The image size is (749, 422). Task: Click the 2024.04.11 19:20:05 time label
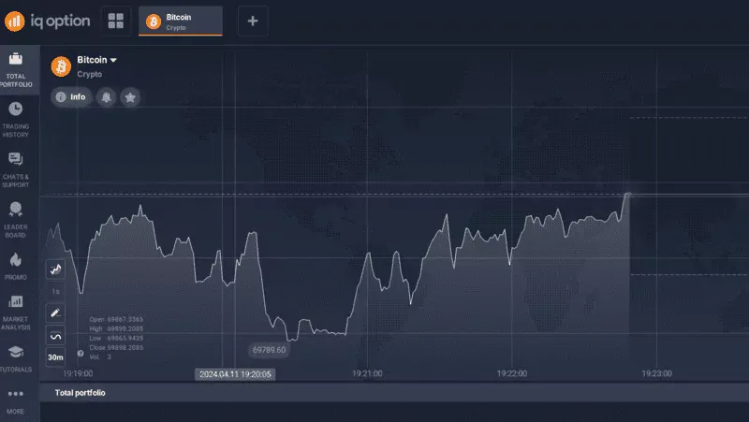point(235,374)
